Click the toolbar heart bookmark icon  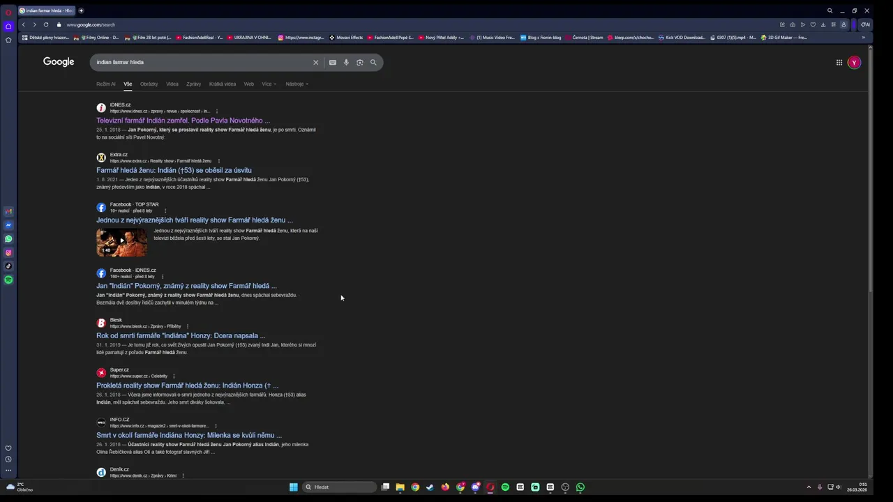coord(813,24)
